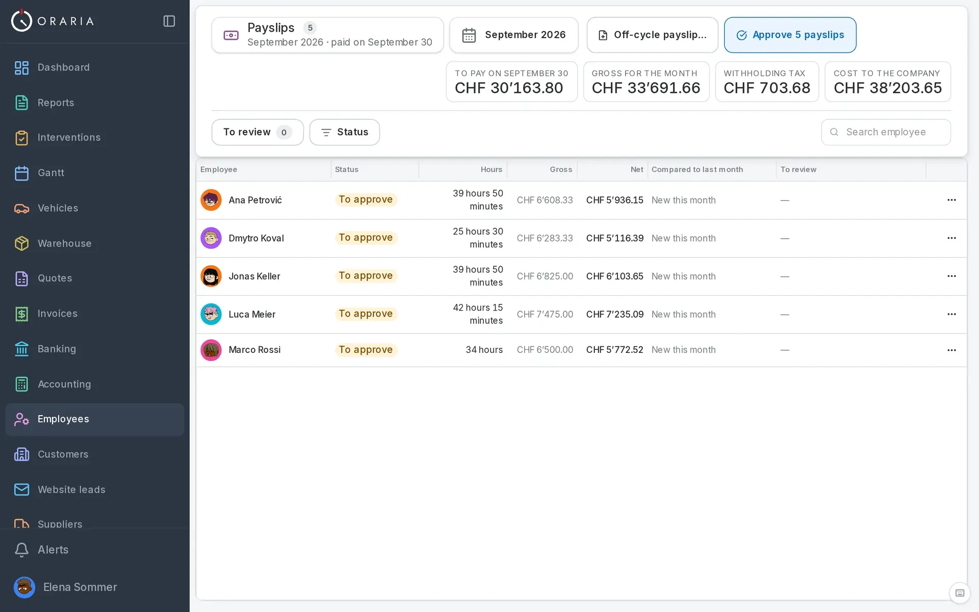
Task: Open the Customers building icon
Action: pyautogui.click(x=21, y=454)
